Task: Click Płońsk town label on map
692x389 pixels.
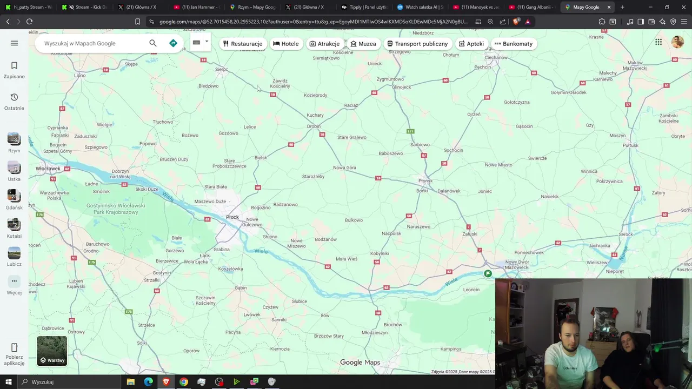Action: click(425, 180)
